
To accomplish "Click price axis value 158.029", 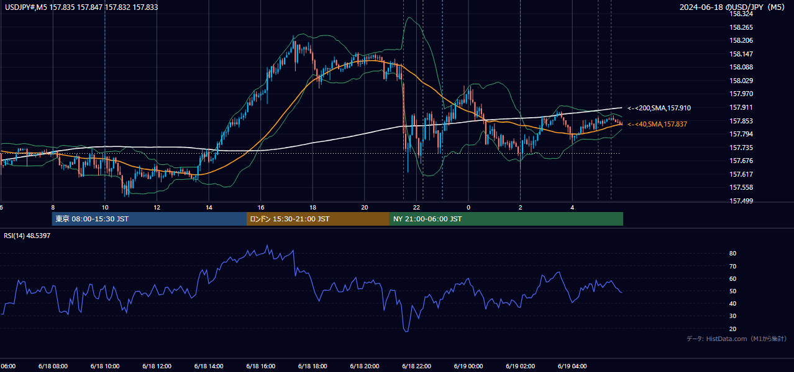I will tap(741, 81).
